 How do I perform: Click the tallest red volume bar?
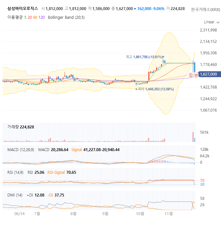[x=193, y=137]
